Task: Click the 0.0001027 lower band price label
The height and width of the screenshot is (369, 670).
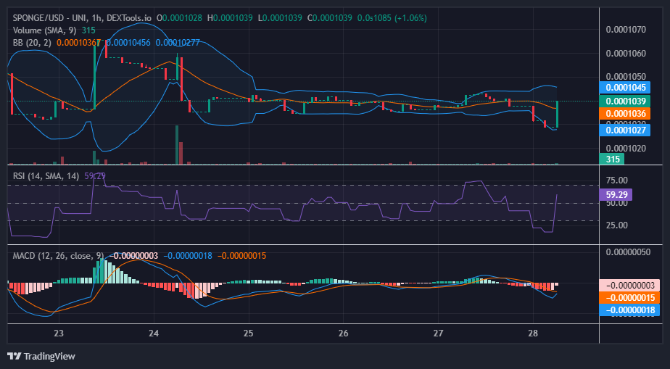Action: pyautogui.click(x=625, y=130)
